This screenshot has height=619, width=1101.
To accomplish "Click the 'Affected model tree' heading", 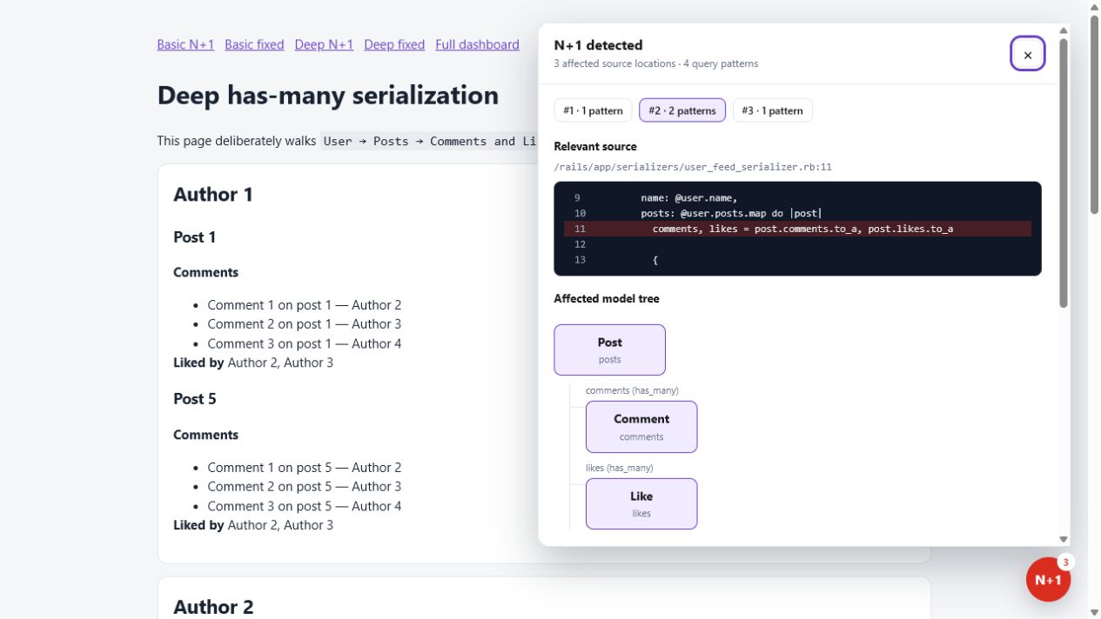I will (x=607, y=298).
